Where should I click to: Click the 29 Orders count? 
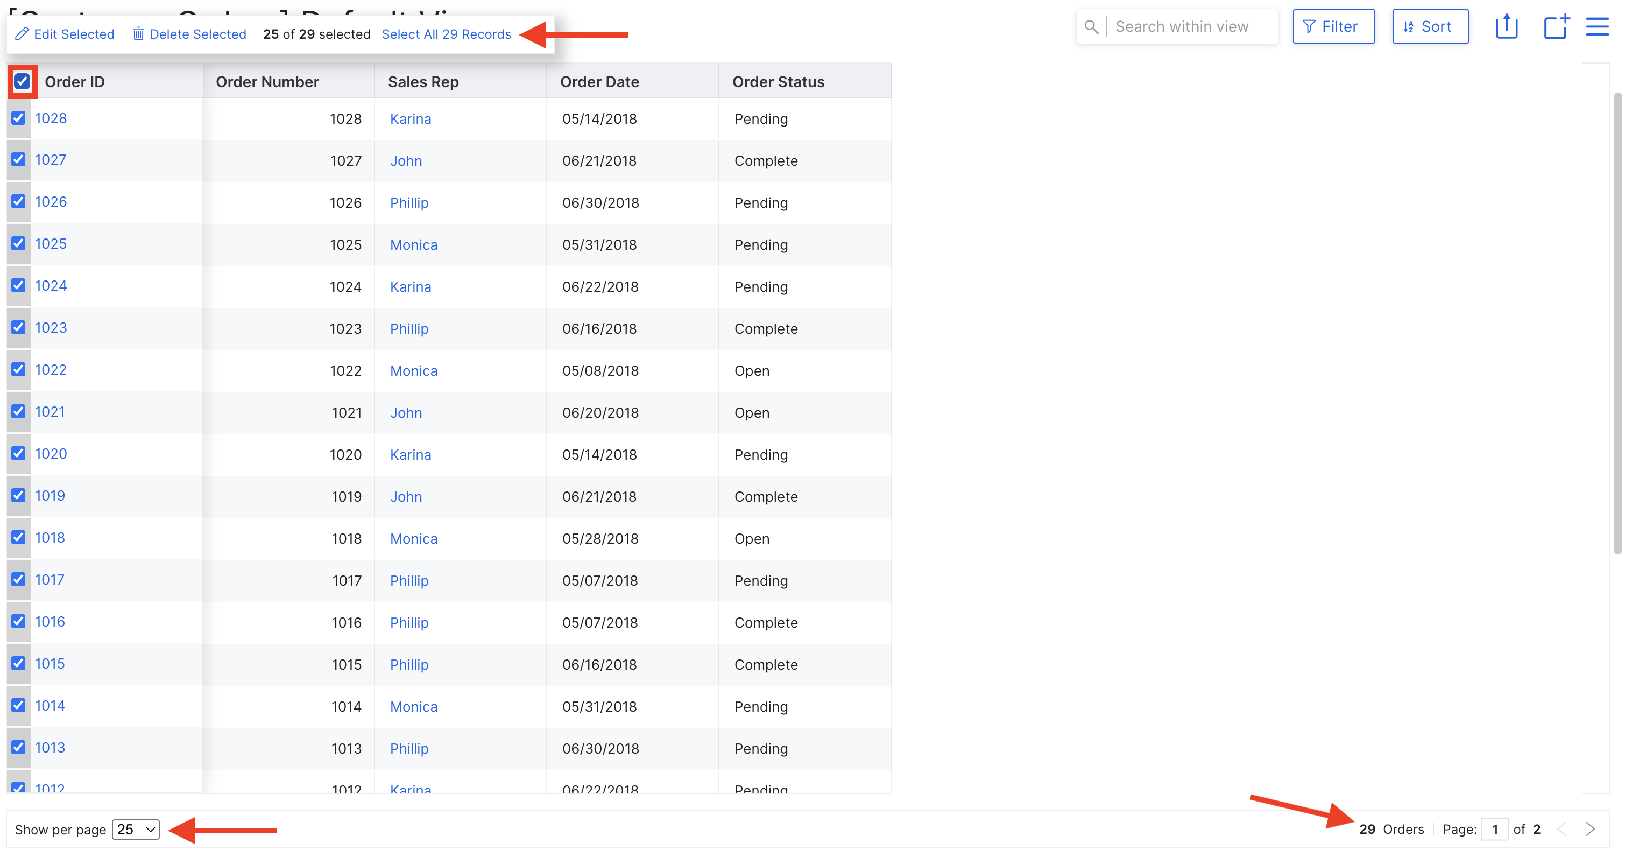pos(1391,829)
